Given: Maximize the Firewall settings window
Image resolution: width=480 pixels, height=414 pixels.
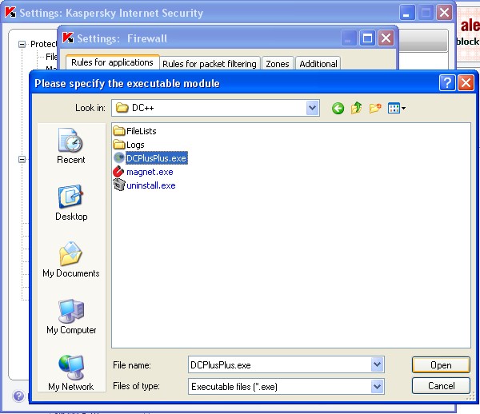Looking at the screenshot, I should coord(367,38).
